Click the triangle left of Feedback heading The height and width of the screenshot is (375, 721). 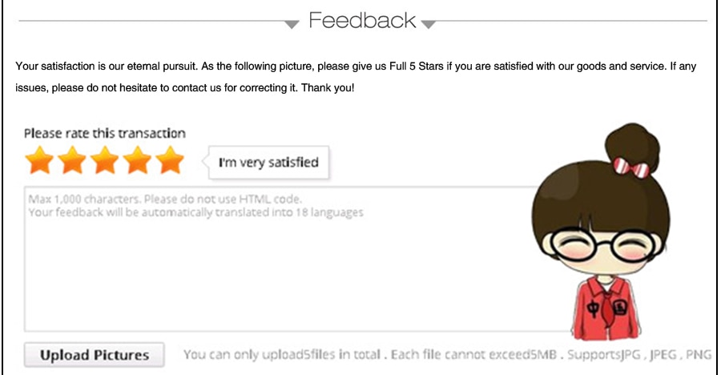(292, 24)
